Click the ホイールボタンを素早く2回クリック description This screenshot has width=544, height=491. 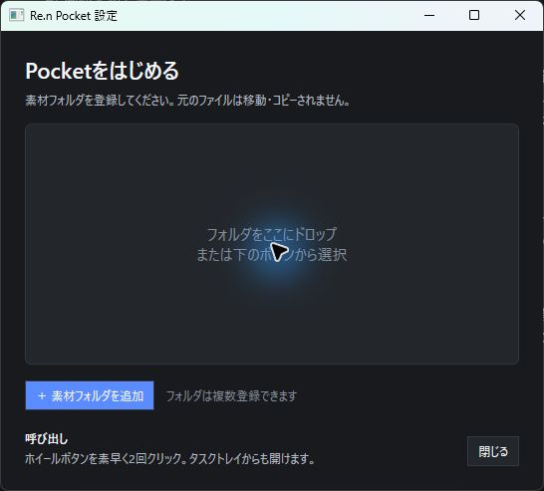pyautogui.click(x=169, y=459)
